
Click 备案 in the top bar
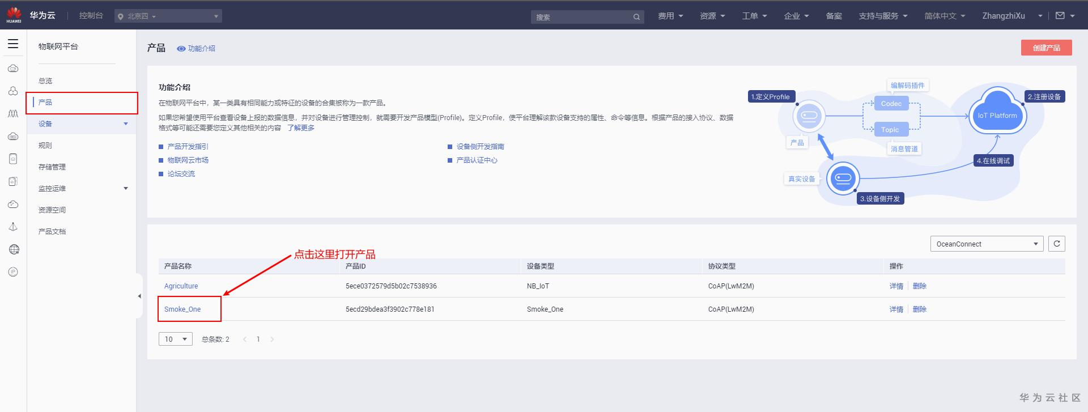[x=834, y=16]
